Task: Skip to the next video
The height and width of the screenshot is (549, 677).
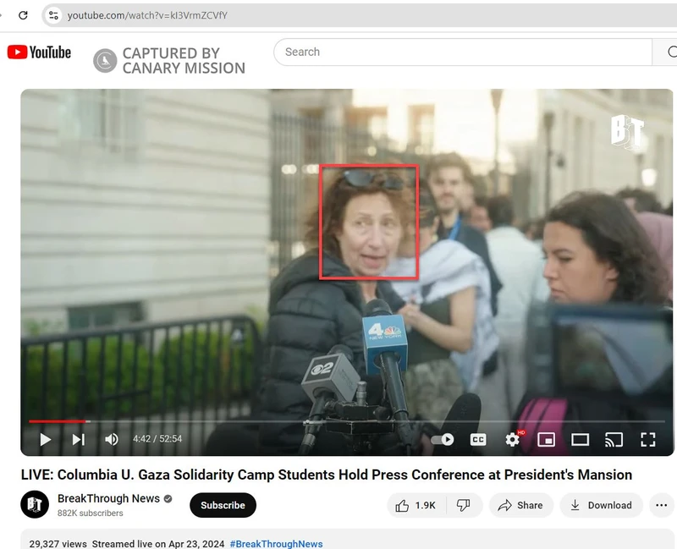Action: pos(78,439)
